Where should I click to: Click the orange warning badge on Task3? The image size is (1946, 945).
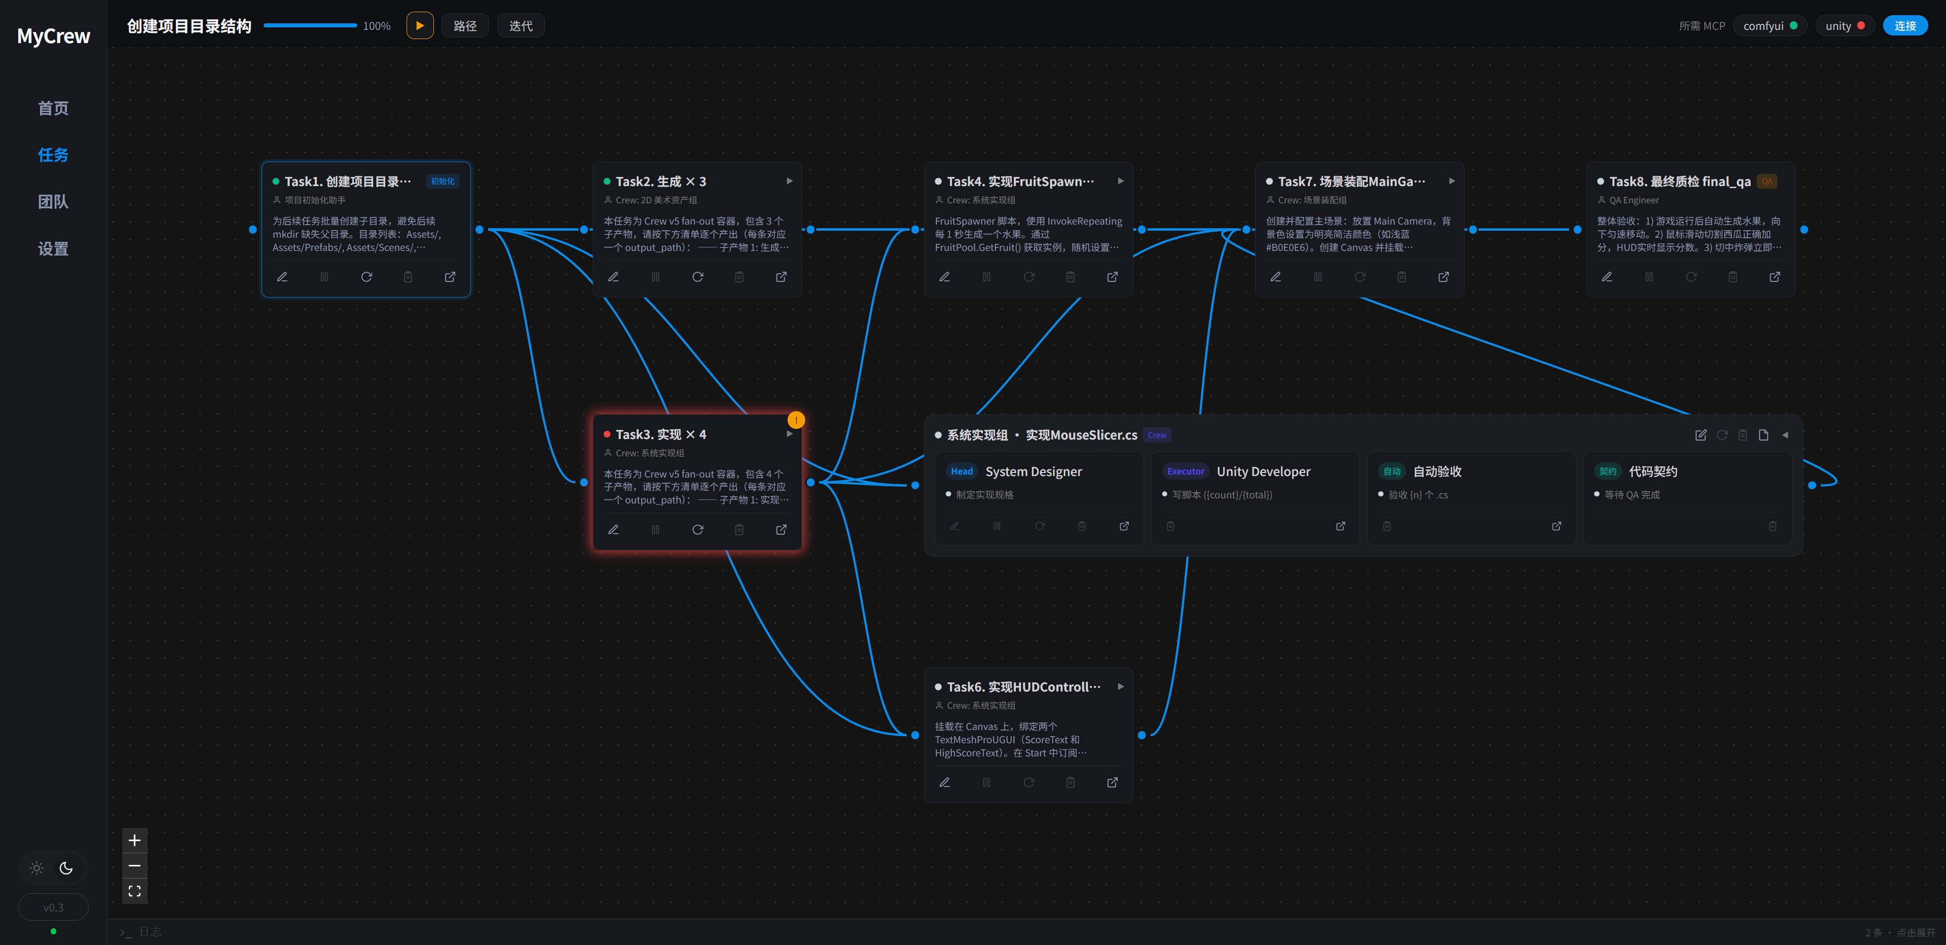point(796,420)
